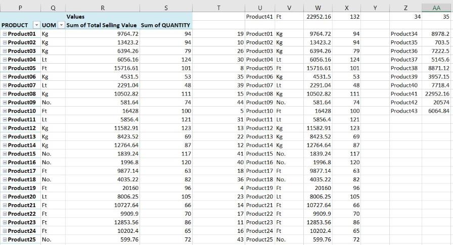The width and height of the screenshot is (453, 245).
Task: Collapse Product10 pivot row
Action: point(5,111)
